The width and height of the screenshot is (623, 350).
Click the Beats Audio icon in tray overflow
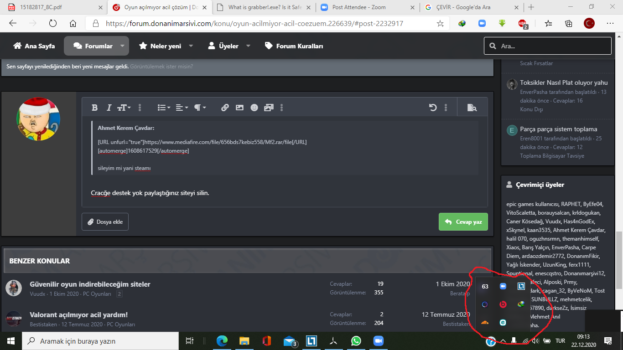click(x=503, y=304)
